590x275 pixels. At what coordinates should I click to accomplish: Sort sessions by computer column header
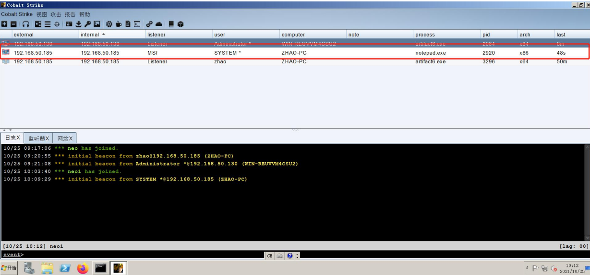click(313, 35)
